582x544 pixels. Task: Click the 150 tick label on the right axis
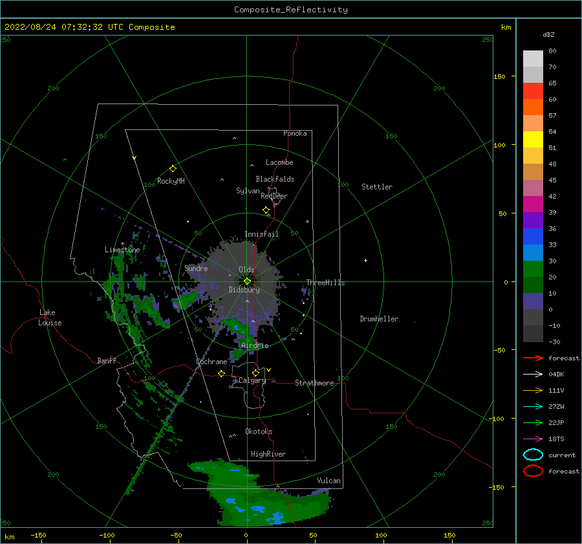point(499,76)
